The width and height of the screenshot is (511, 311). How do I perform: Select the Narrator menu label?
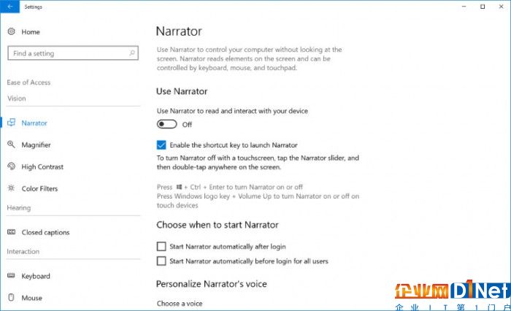34,123
